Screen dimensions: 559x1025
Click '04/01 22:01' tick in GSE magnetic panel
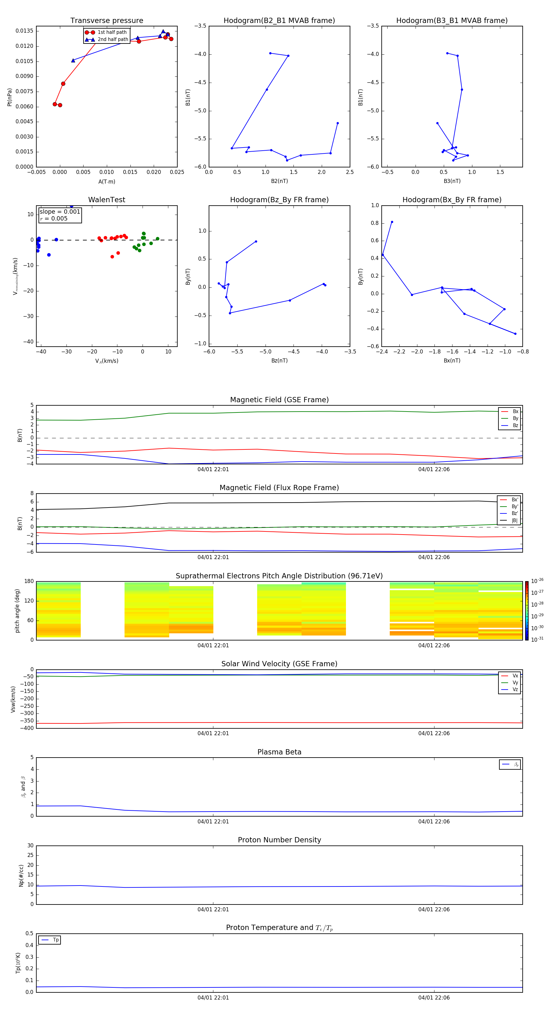(x=213, y=470)
